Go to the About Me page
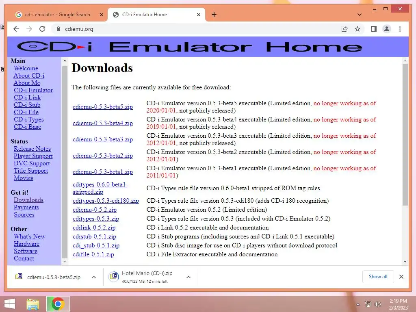Viewport: 416px width, 312px height. coord(27,83)
